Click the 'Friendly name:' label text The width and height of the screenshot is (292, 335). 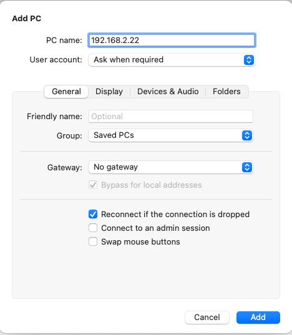pos(54,117)
